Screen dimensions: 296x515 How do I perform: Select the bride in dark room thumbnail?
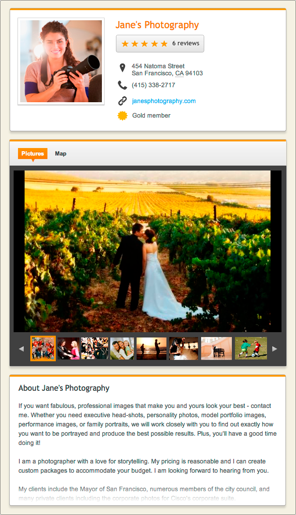[x=184, y=348]
